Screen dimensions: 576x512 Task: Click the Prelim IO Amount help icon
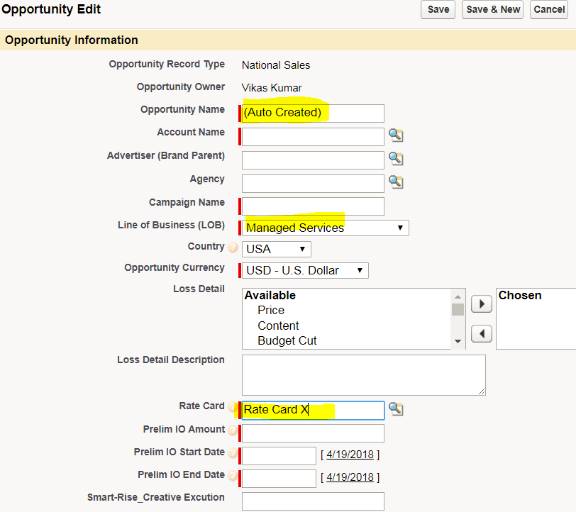click(x=233, y=430)
